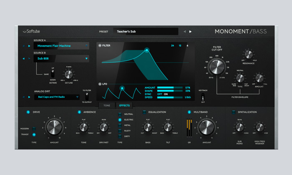Toggle the Drive section on/off
The width and height of the screenshot is (292, 175).
pos(28,112)
